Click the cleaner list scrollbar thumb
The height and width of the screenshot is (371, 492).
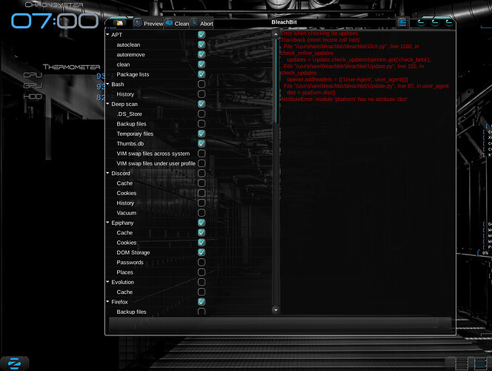[x=276, y=81]
